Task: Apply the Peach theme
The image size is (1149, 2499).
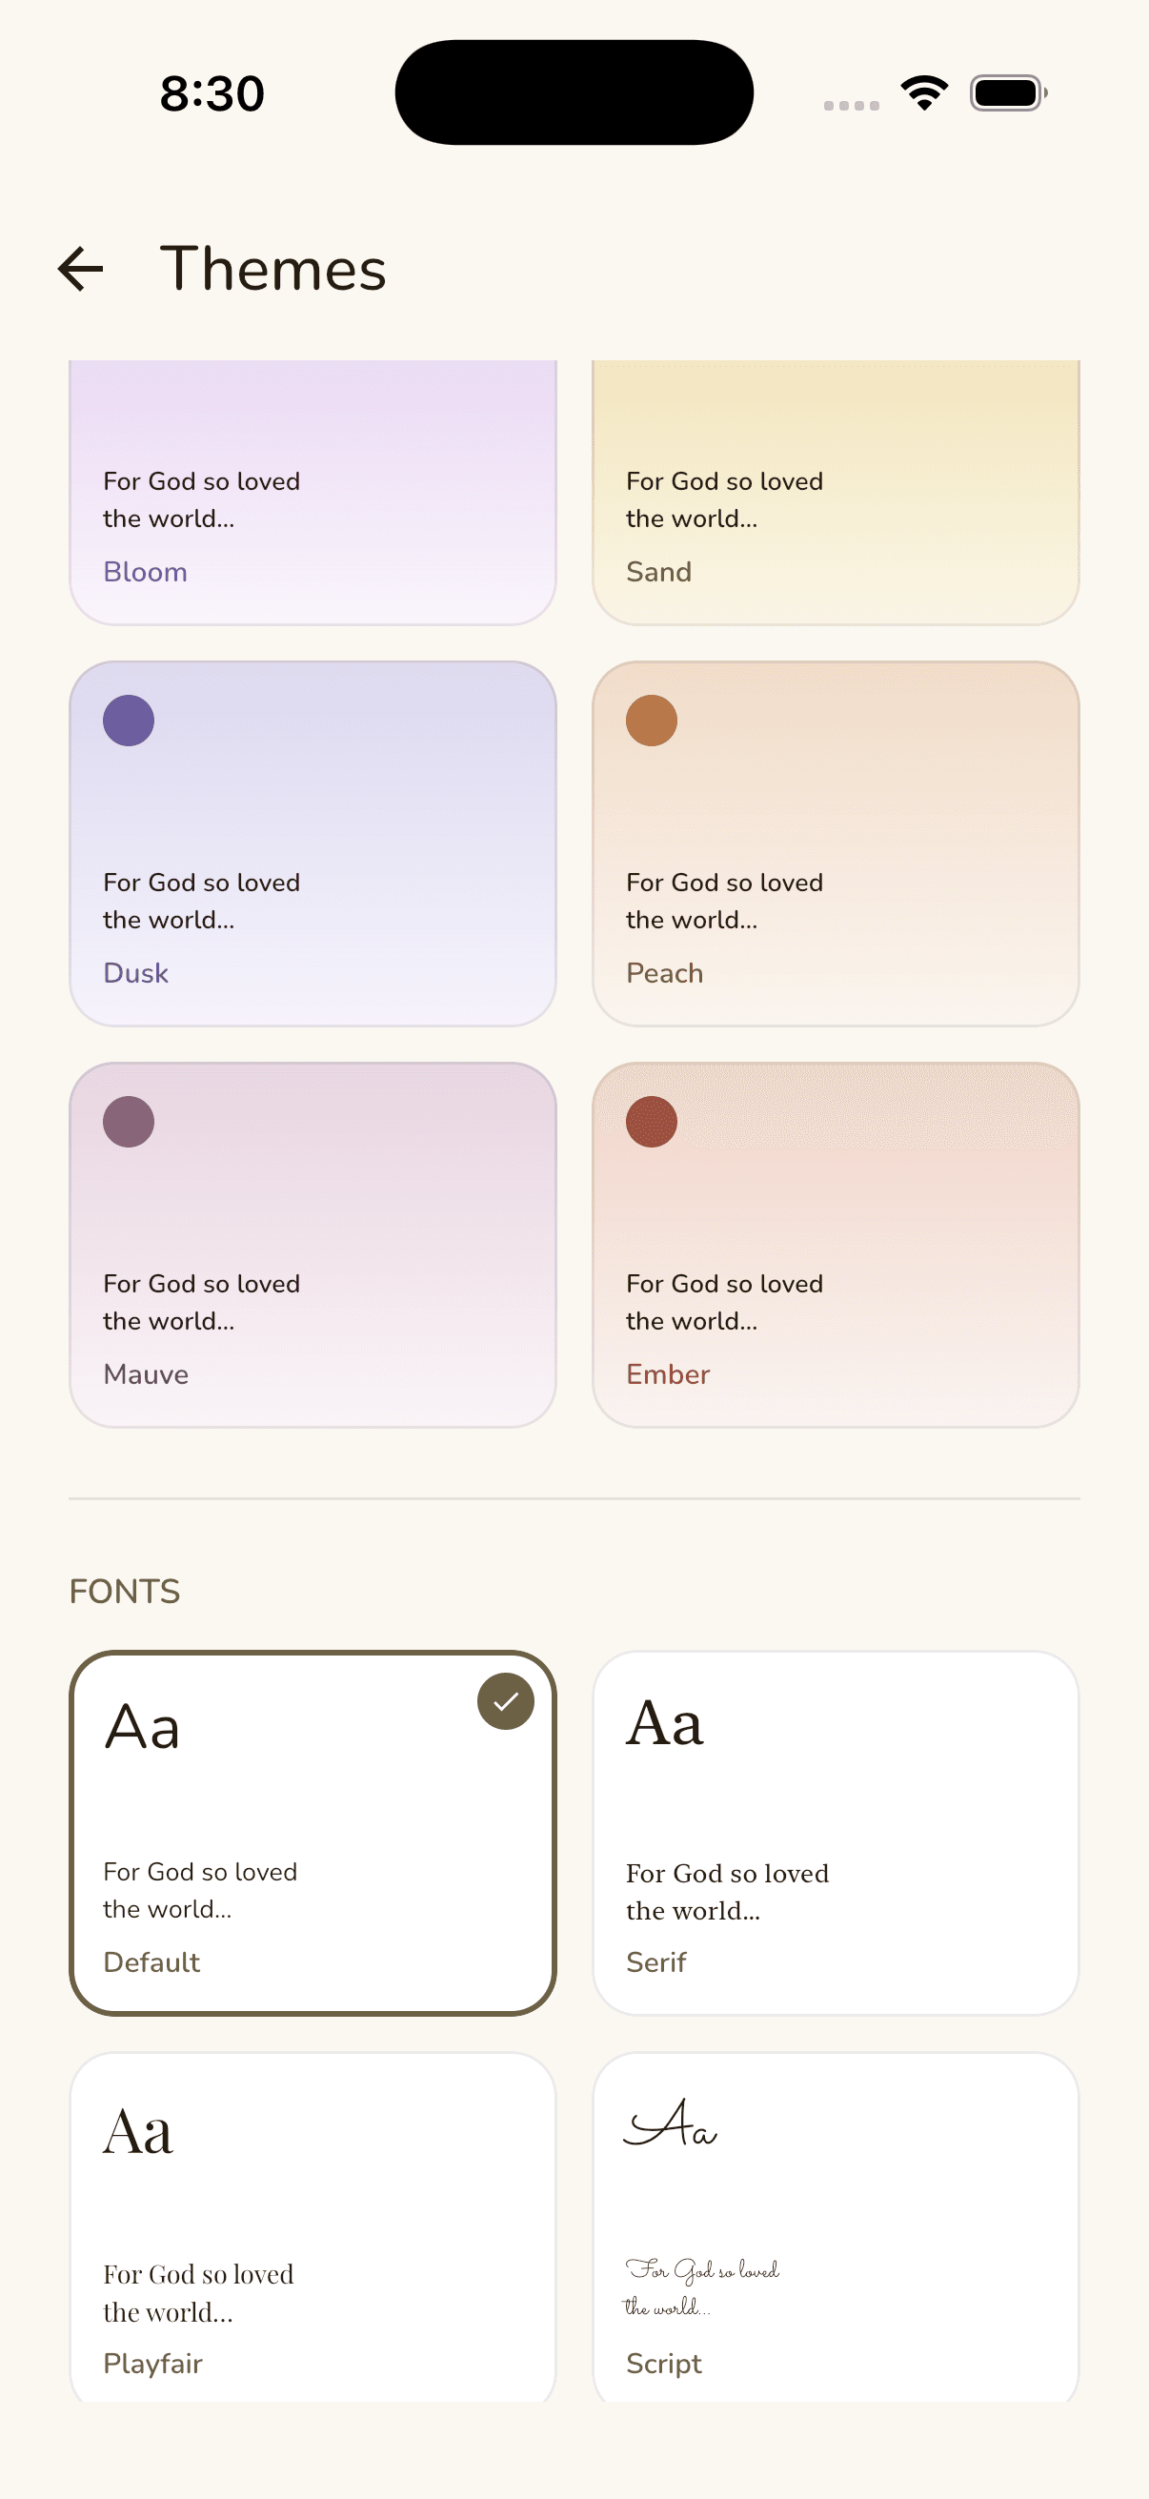Action: [836, 843]
